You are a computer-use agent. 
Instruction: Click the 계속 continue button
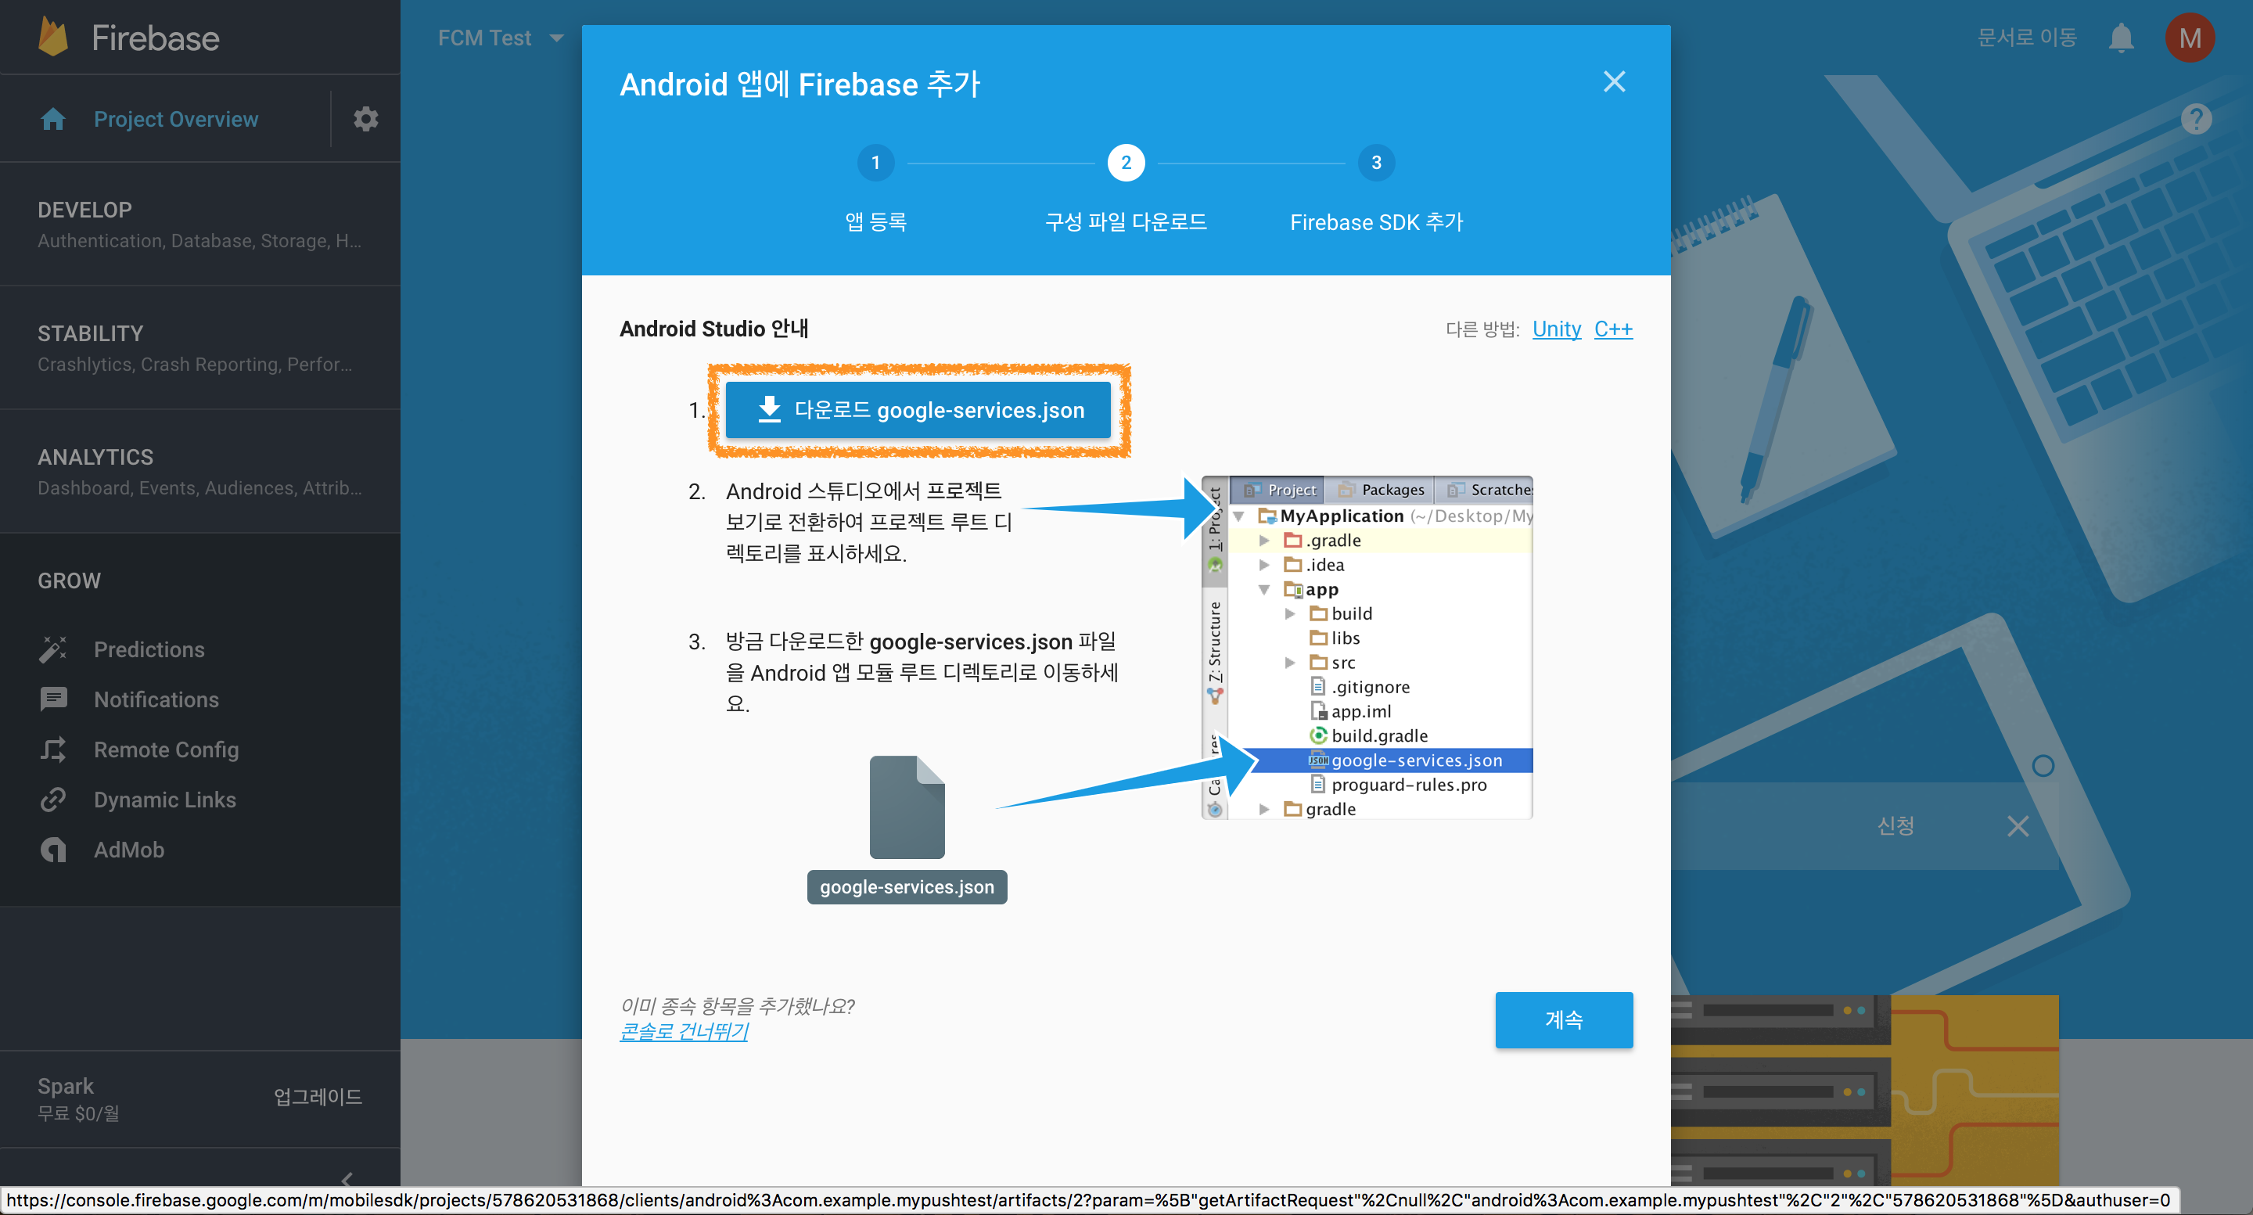(1564, 1019)
